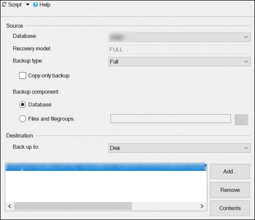Open the Backup type combo box

(180, 62)
